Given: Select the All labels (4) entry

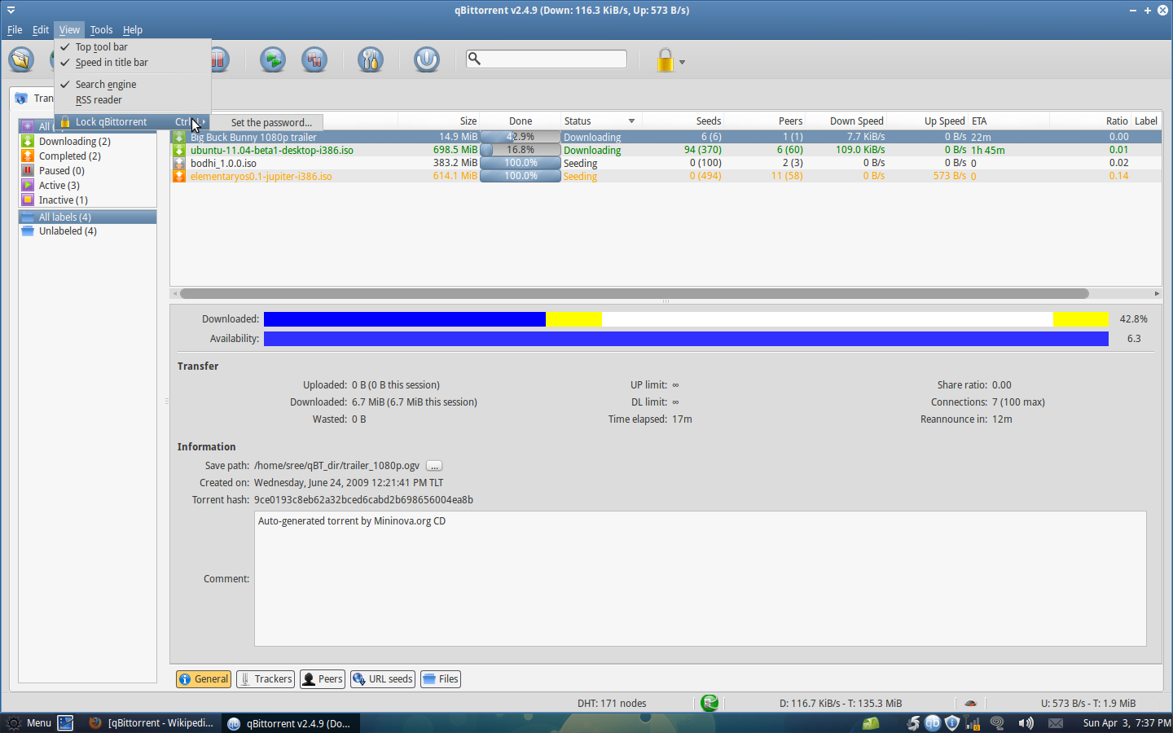Looking at the screenshot, I should click(87, 217).
